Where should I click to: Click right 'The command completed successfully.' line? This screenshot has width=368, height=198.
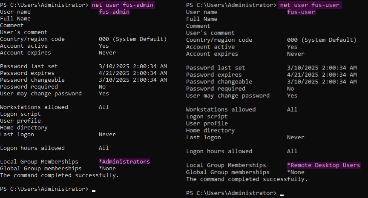247,179
